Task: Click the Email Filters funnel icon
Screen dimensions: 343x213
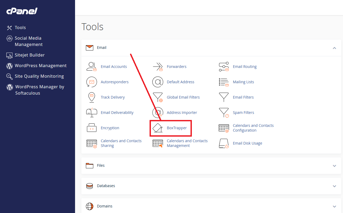Action: 224,97
